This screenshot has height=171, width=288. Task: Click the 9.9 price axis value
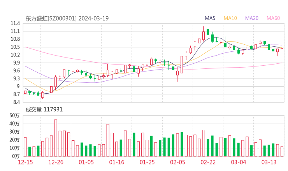point(16,63)
